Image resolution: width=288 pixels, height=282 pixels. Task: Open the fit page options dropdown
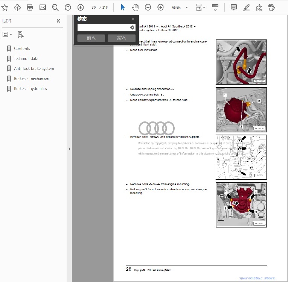200,8
